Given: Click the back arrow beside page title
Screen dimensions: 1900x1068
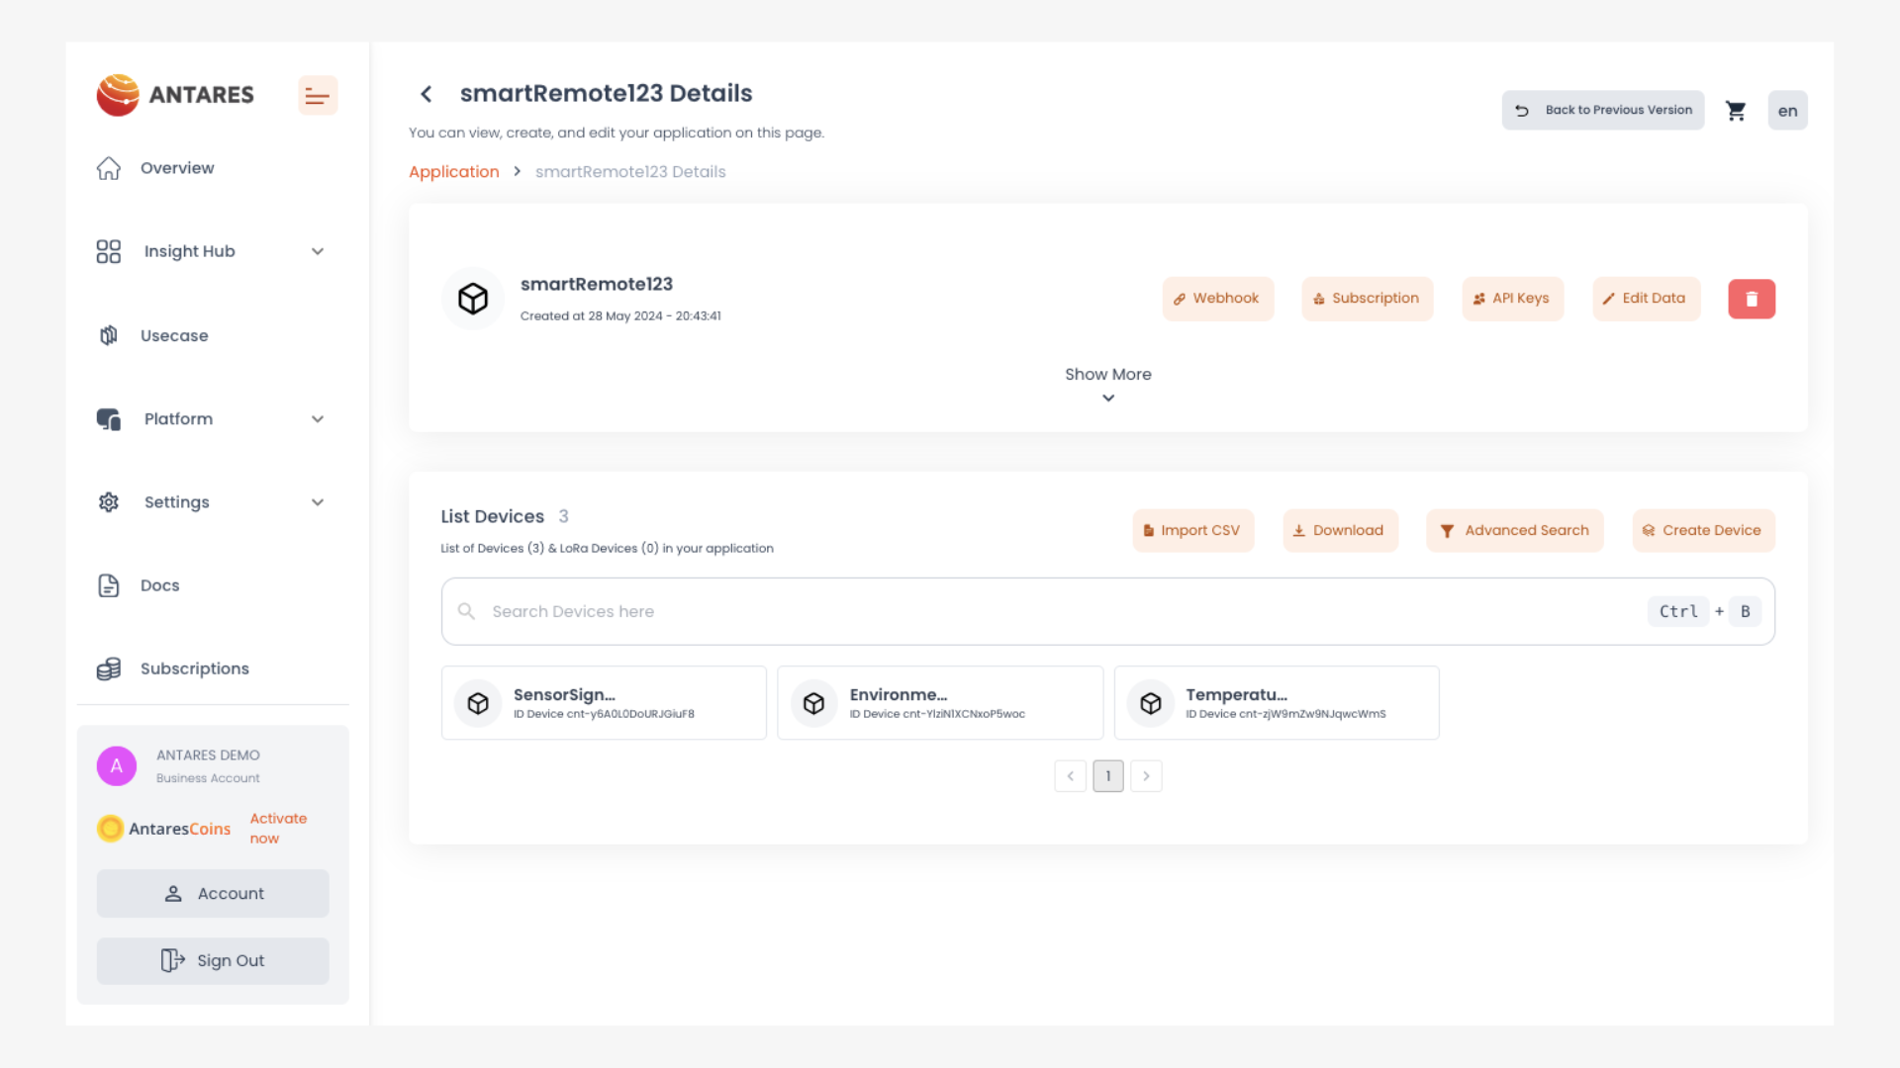Looking at the screenshot, I should 427,94.
